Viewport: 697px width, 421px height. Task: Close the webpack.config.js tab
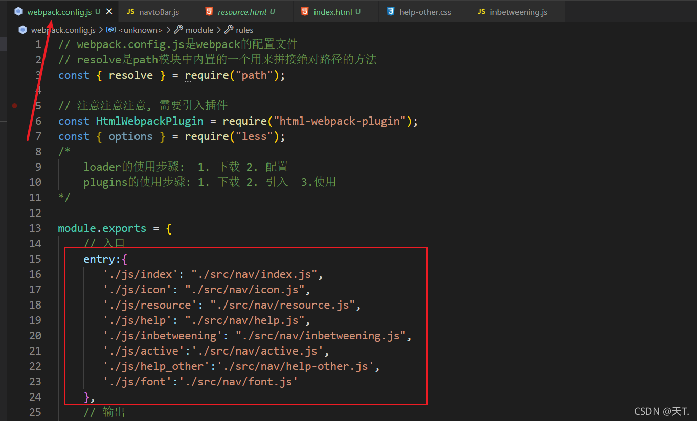109,11
